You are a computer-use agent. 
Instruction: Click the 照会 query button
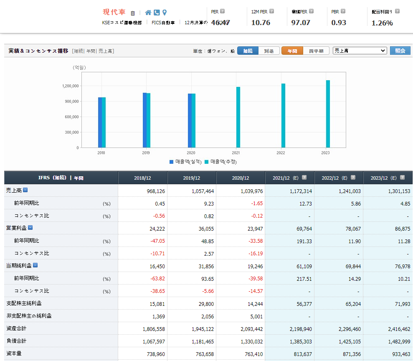(x=400, y=51)
